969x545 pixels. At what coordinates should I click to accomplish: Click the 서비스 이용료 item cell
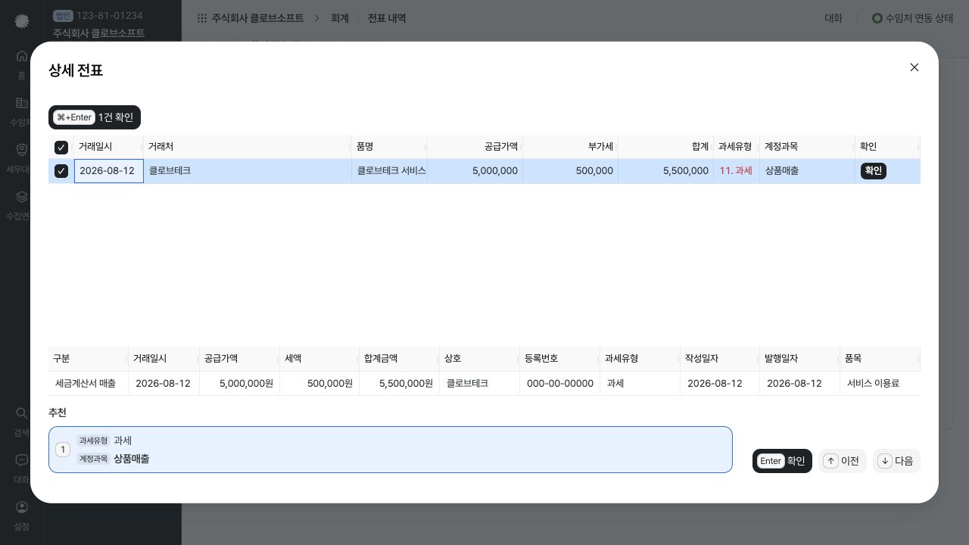point(880,384)
